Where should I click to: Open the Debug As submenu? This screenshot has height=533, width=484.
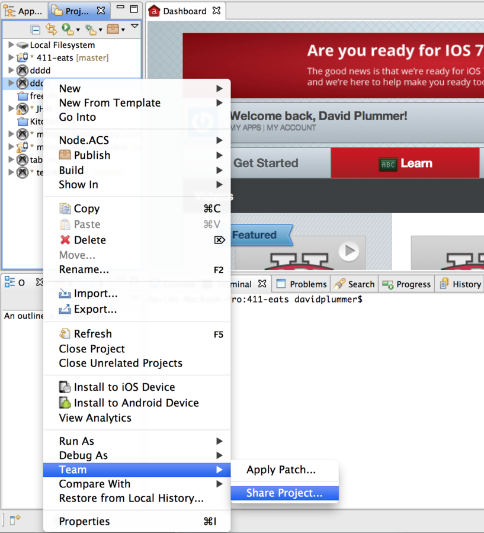137,455
